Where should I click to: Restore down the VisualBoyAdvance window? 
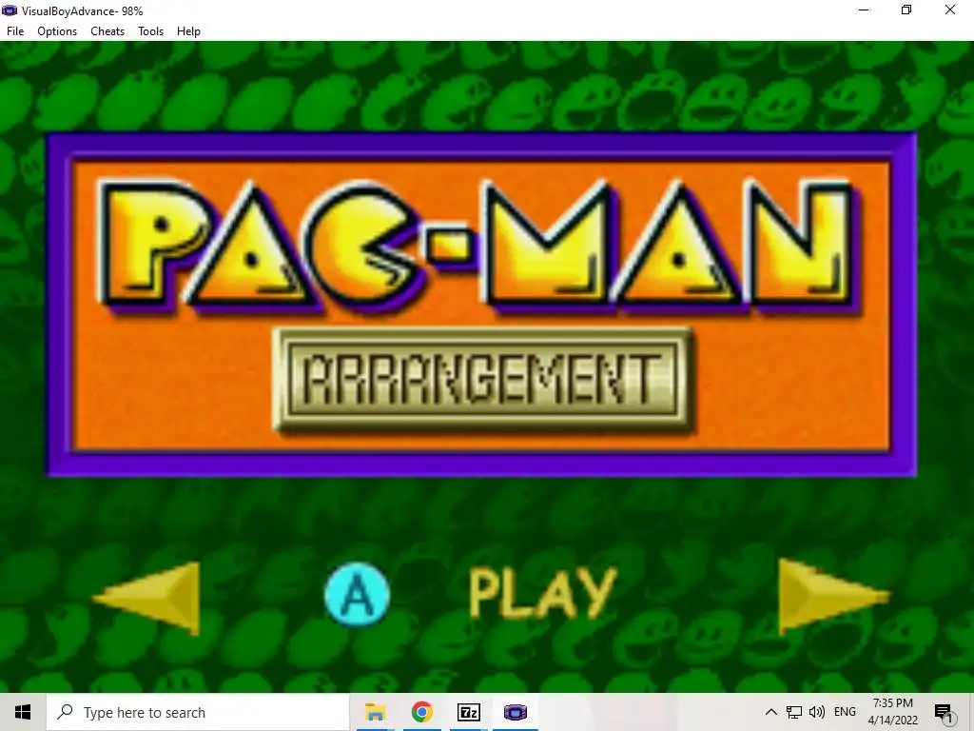tap(906, 10)
